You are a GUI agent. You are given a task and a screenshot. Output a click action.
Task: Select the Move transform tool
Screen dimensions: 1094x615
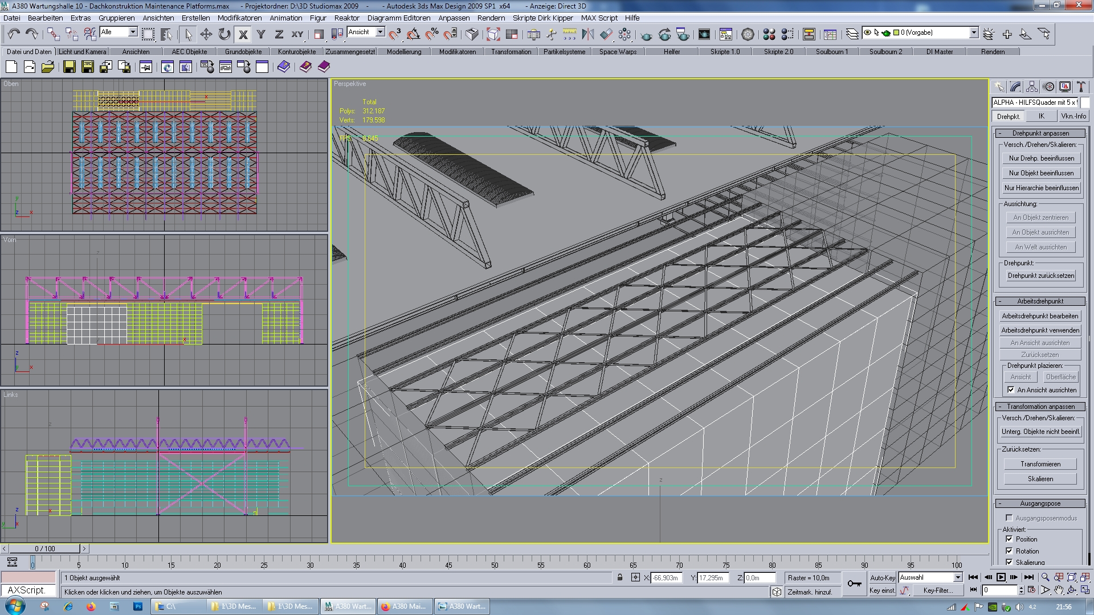coord(206,34)
